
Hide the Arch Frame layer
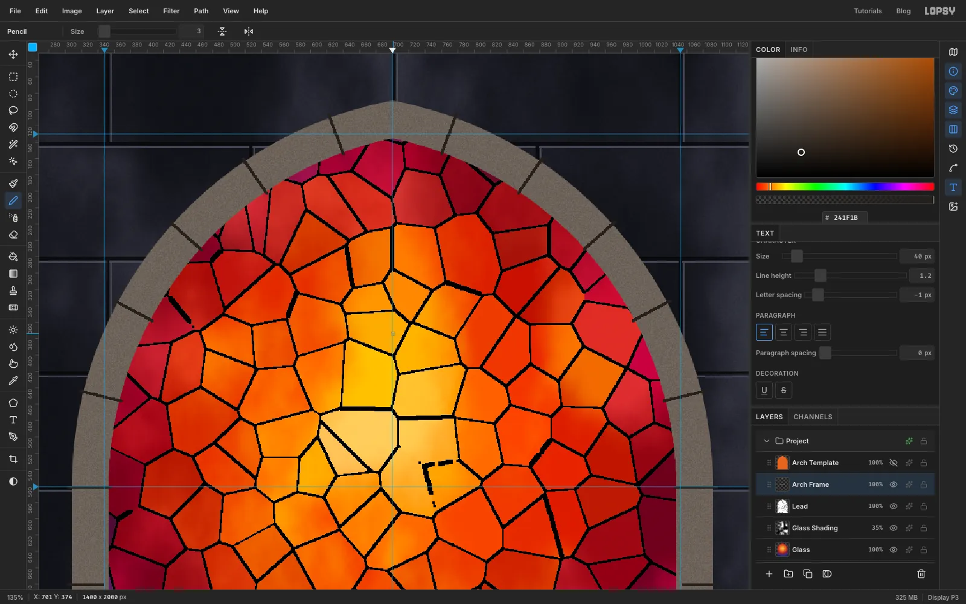pyautogui.click(x=894, y=484)
